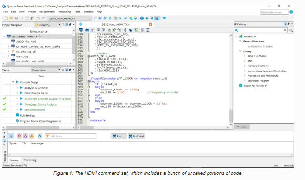Clear the IP Catalog search with X
Screen dimensions: 305x180
point(285,30)
